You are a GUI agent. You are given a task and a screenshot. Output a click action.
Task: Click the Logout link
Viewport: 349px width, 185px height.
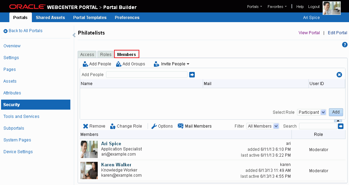[314, 7]
